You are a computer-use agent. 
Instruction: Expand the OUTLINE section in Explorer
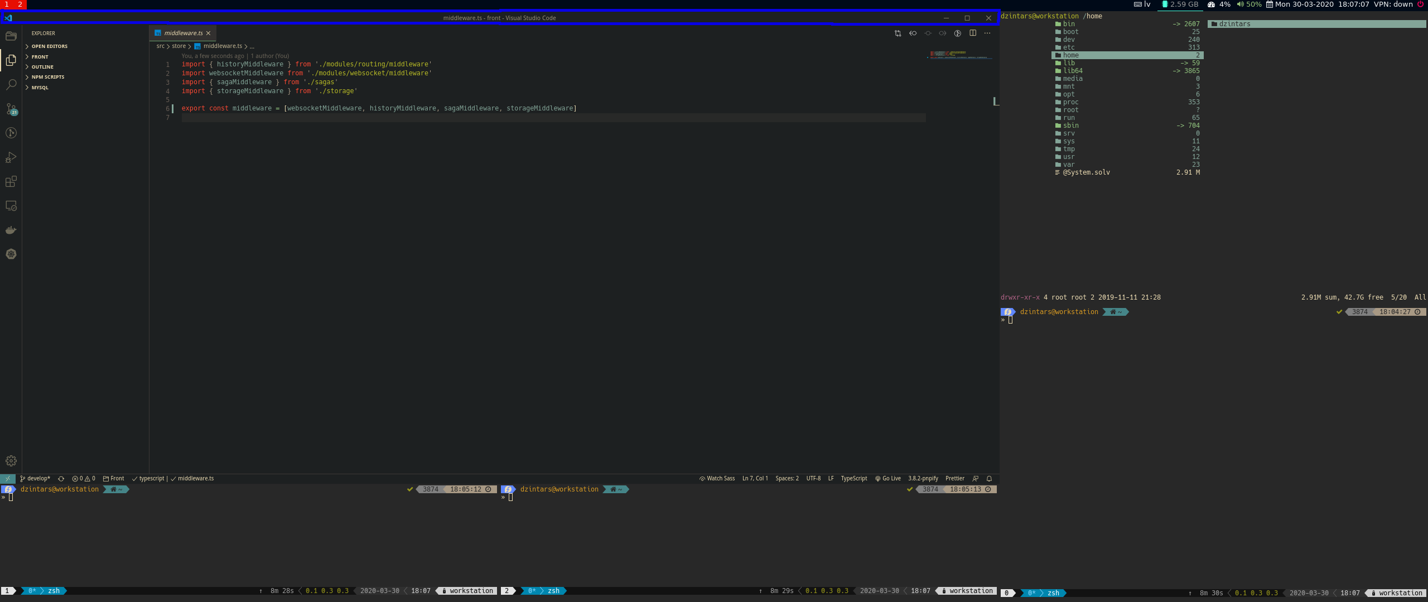(x=42, y=66)
